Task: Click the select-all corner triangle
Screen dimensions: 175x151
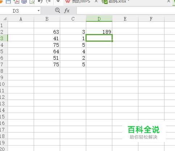Action: click(x=5, y=19)
